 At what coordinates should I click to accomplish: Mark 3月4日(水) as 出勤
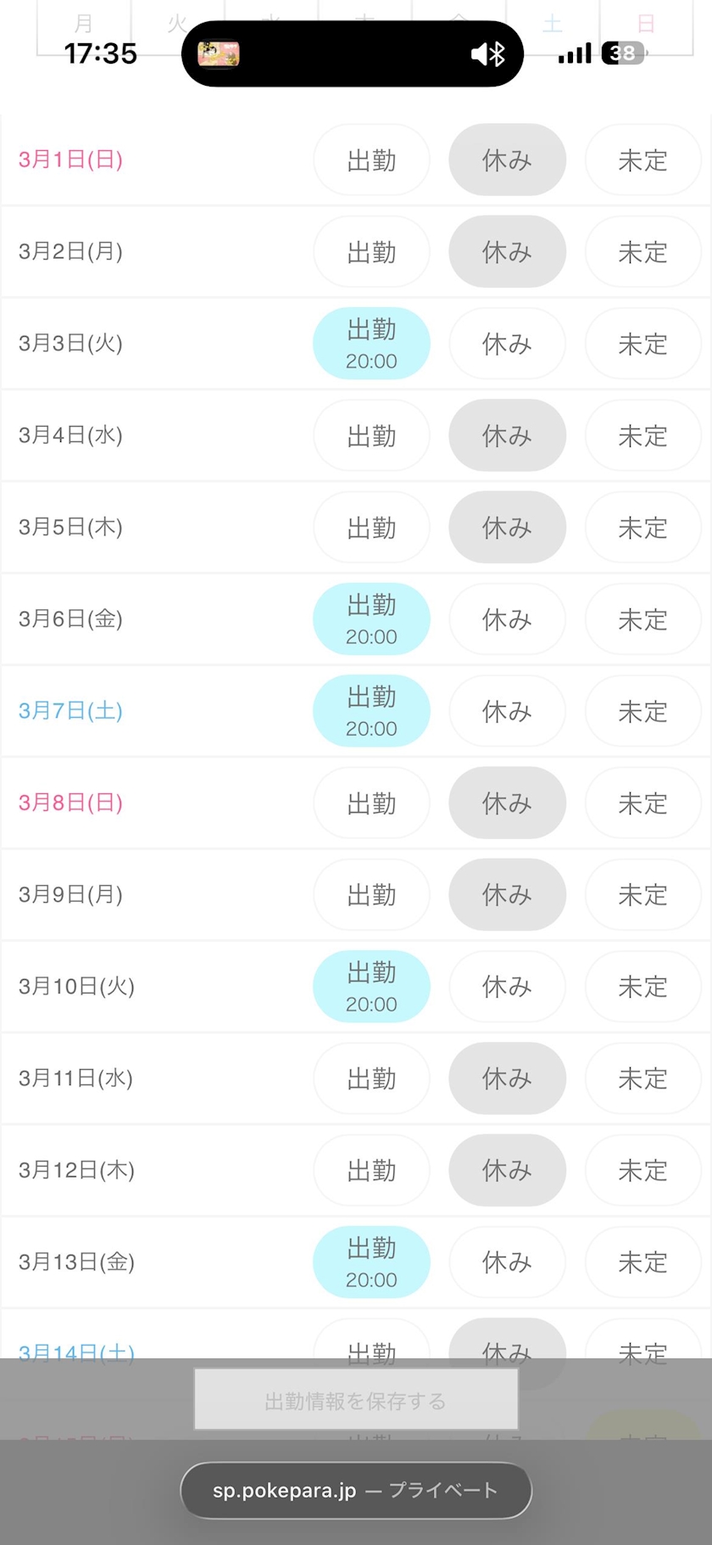coord(371,435)
